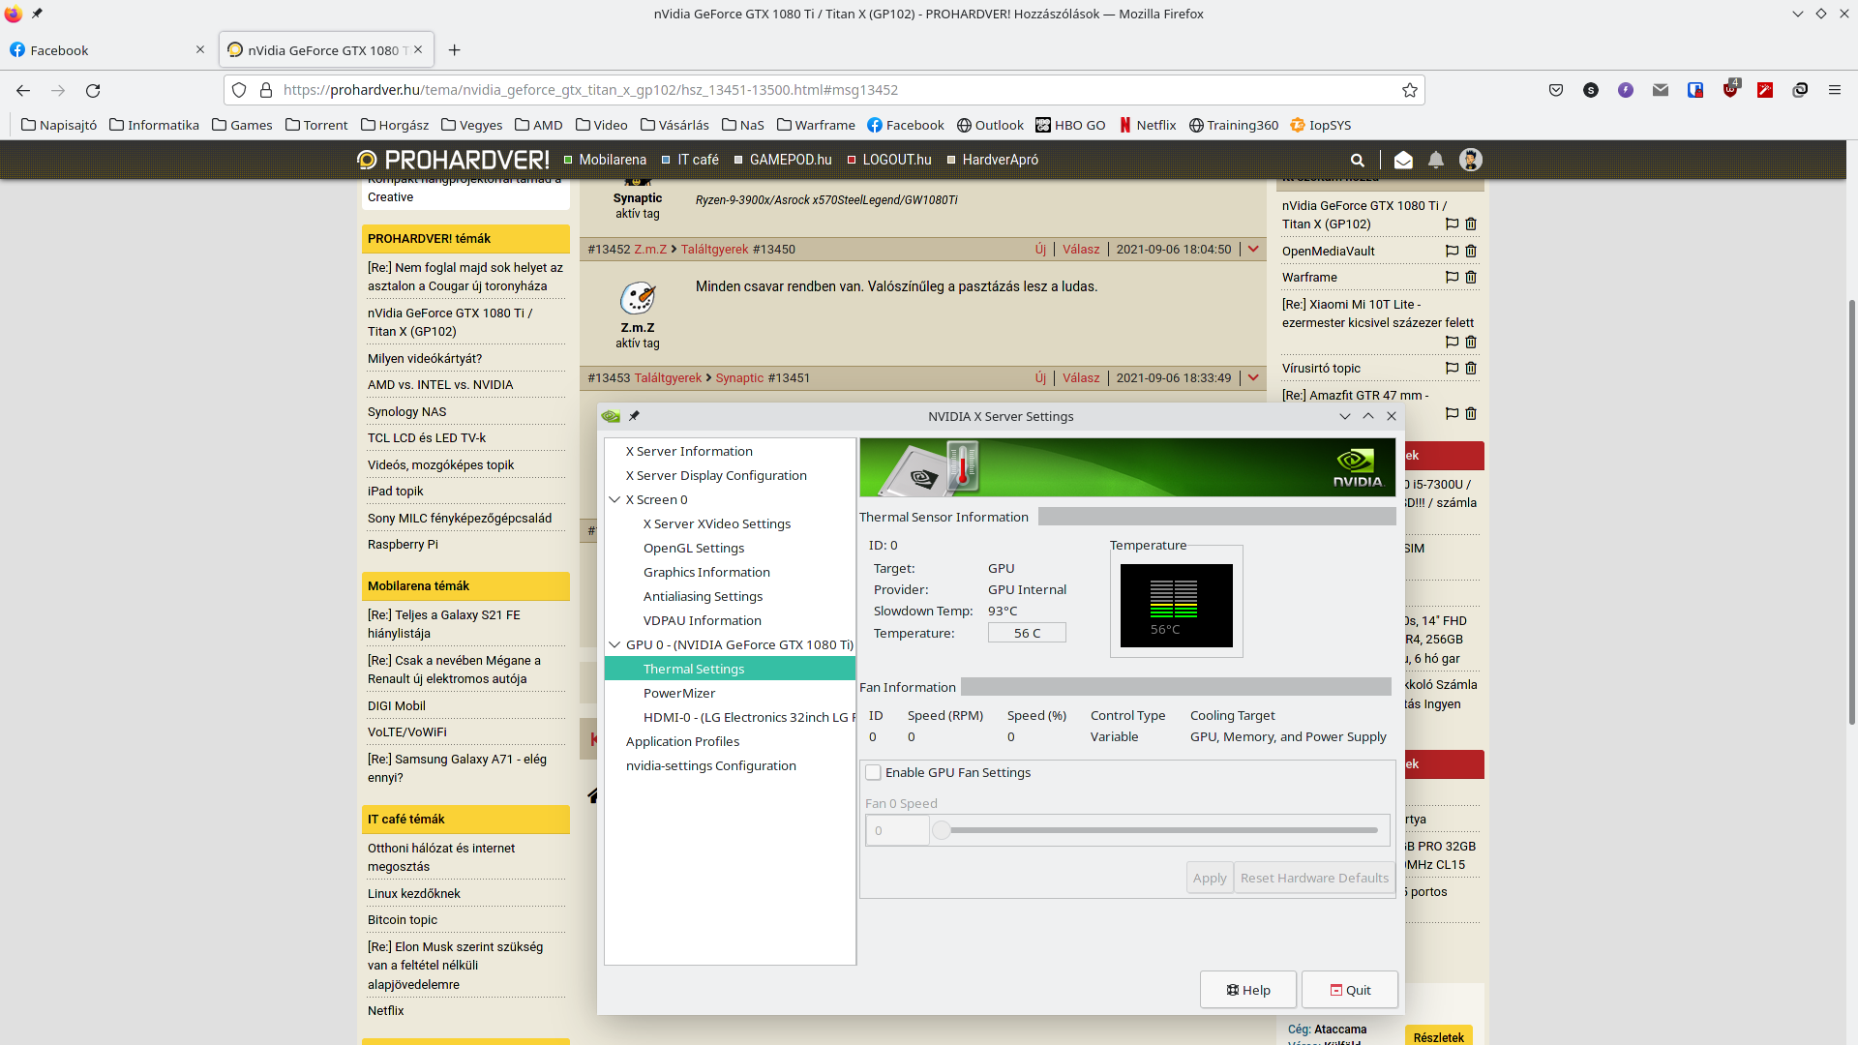Open Raspberry Pi topic link

(403, 544)
